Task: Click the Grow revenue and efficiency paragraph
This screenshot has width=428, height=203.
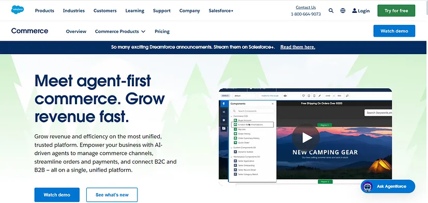Action: point(105,153)
